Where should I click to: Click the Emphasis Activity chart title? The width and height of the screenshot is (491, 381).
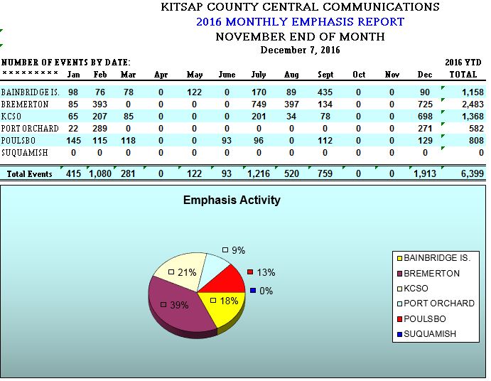pos(232,200)
